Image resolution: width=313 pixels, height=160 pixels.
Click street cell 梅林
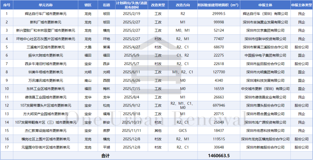pos(106,89)
